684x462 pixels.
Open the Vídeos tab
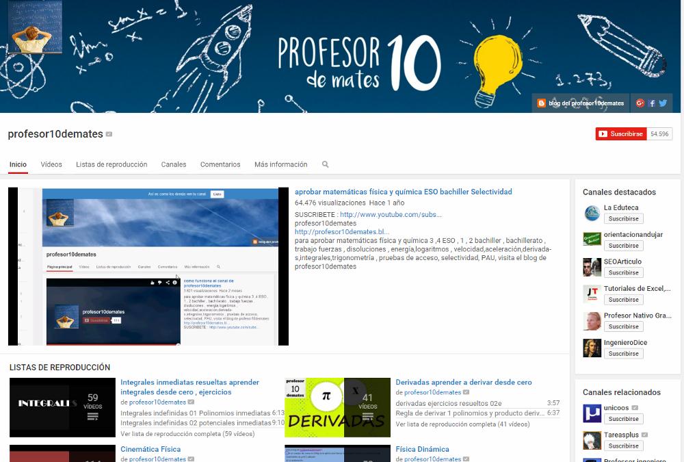[x=51, y=165]
